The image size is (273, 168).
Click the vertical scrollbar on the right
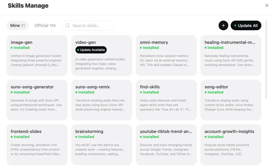266,59
